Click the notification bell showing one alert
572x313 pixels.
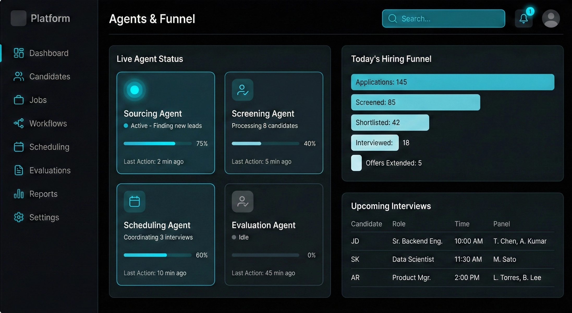[x=524, y=18]
